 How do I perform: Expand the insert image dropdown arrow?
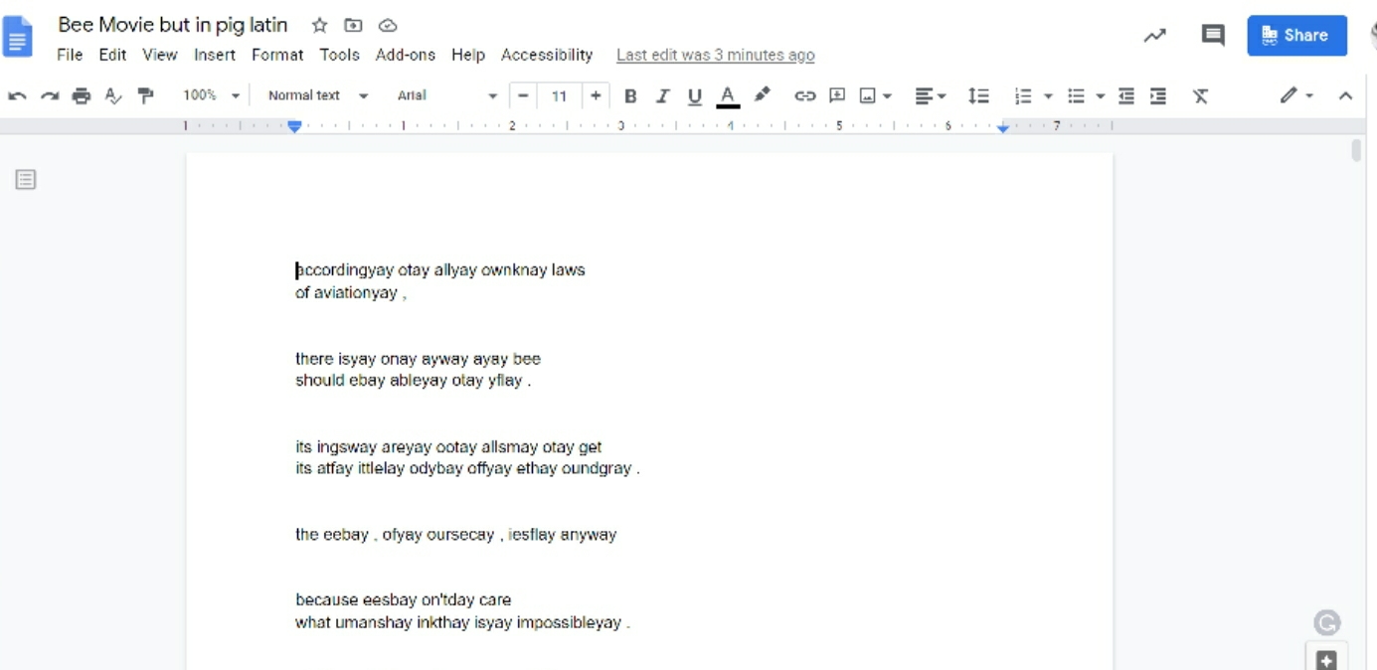tap(887, 95)
